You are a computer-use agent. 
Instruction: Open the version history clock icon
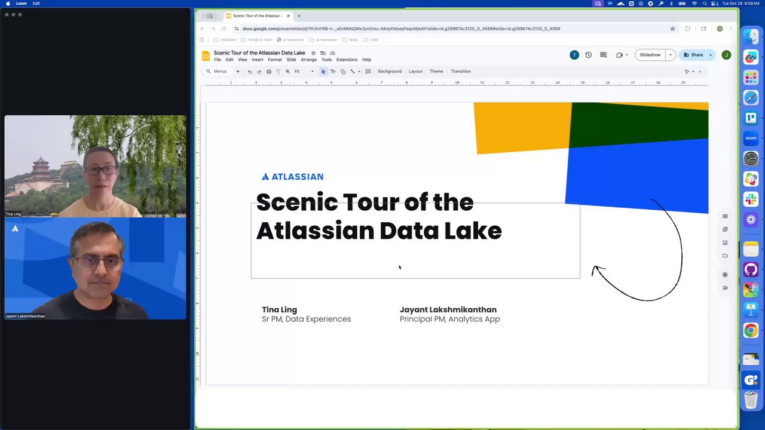click(588, 55)
